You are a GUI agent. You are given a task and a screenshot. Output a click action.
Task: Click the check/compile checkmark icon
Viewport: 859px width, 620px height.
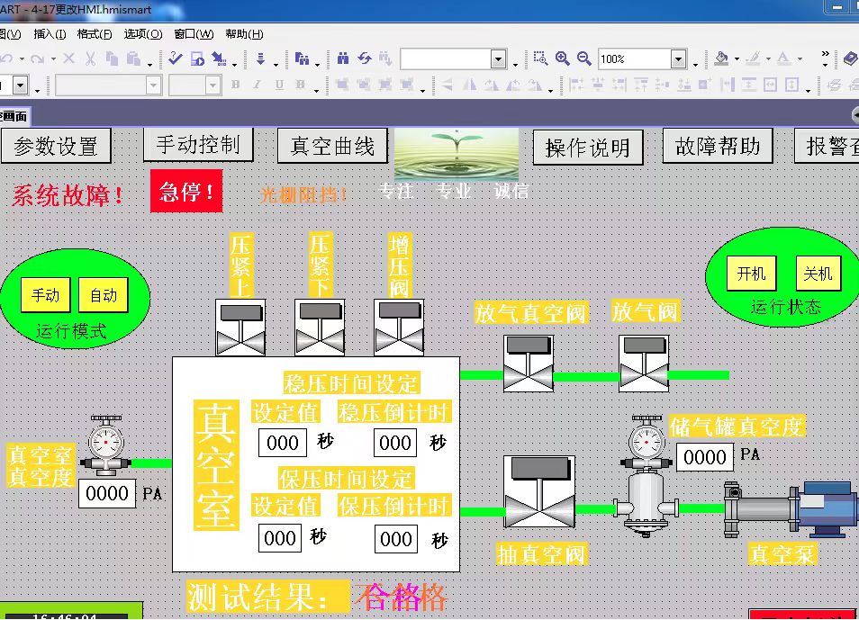[176, 58]
